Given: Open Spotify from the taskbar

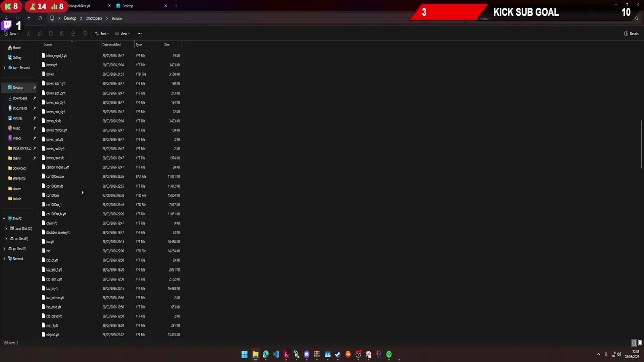Looking at the screenshot, I should (x=389, y=355).
